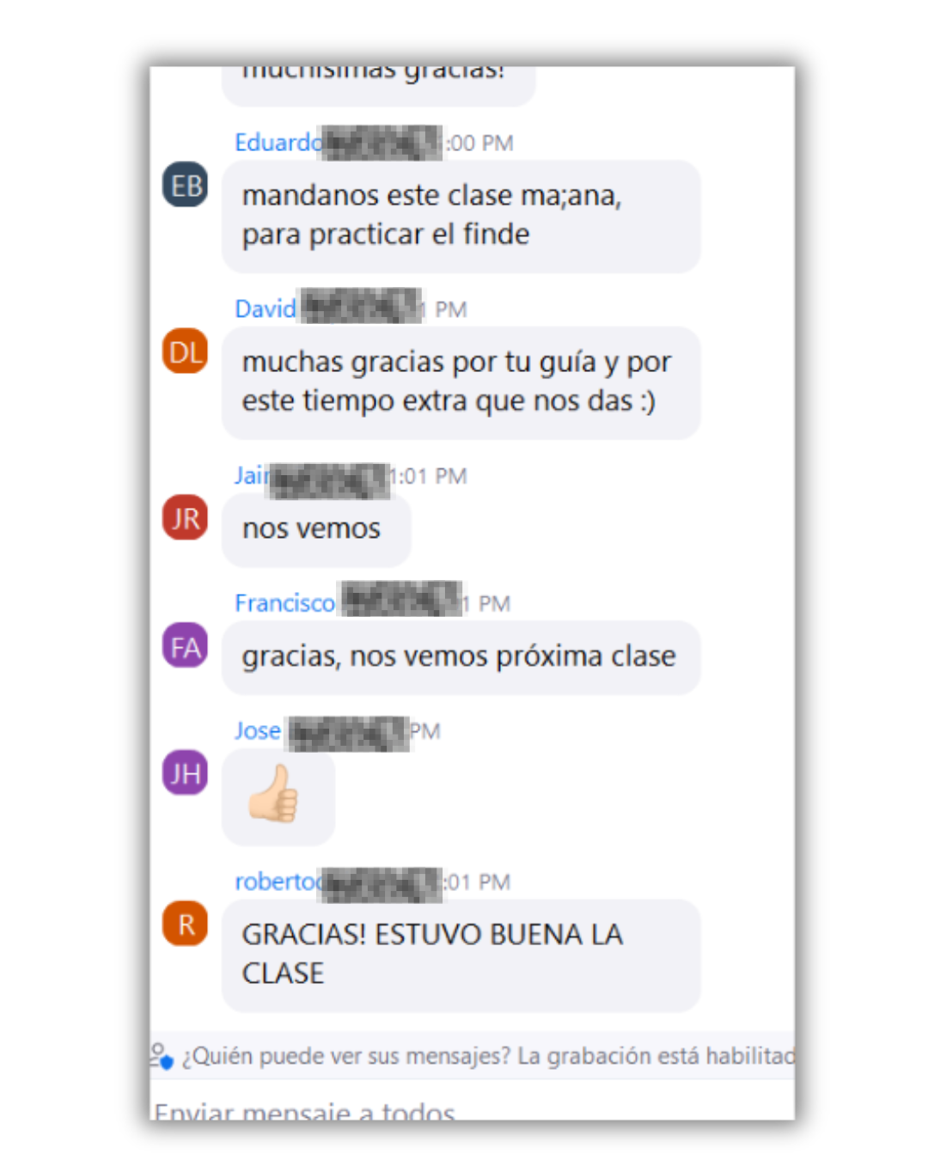The width and height of the screenshot is (928, 1160).
Task: Open David sender name link
Action: [x=266, y=308]
